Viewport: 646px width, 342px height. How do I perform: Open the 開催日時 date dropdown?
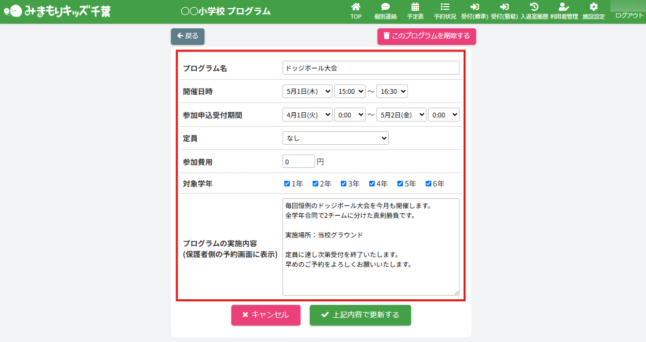tap(307, 92)
